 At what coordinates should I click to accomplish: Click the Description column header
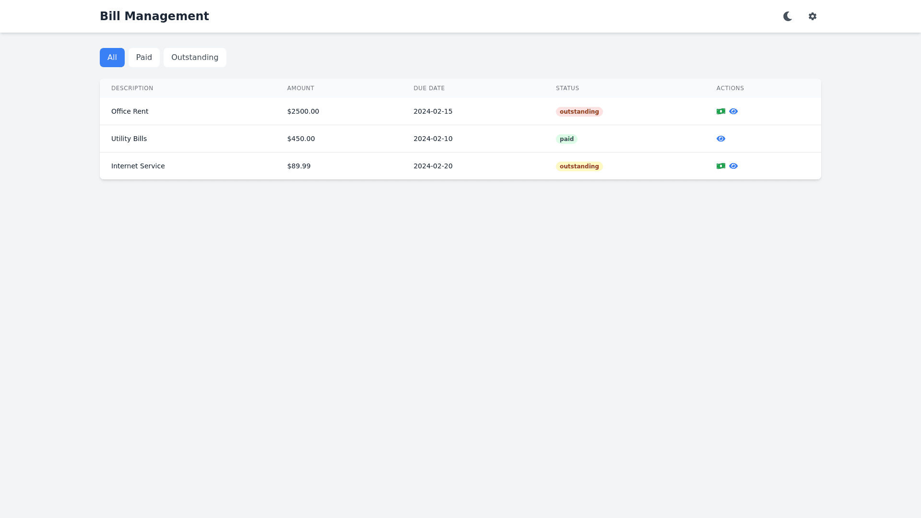point(132,88)
